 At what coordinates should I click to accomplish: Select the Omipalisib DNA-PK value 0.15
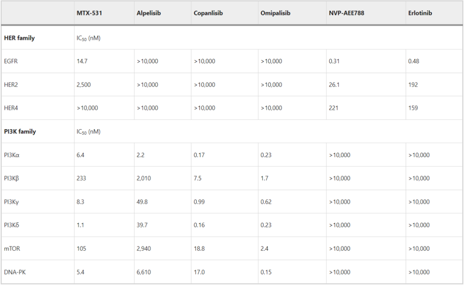point(266,272)
